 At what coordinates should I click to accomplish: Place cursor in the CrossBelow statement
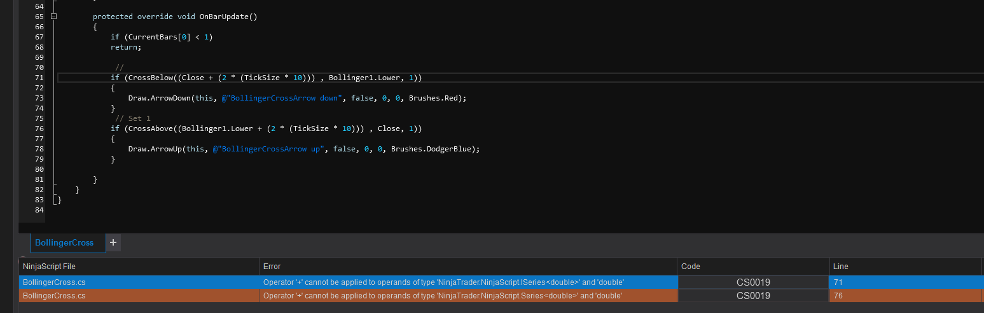(266, 78)
